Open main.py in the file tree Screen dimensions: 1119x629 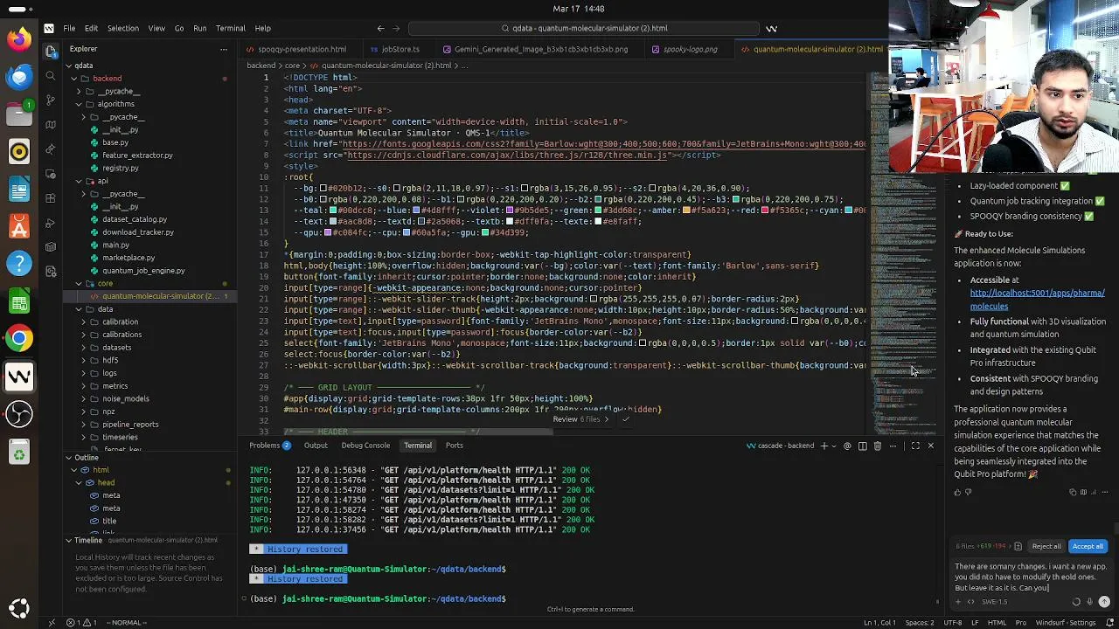pyautogui.click(x=115, y=245)
